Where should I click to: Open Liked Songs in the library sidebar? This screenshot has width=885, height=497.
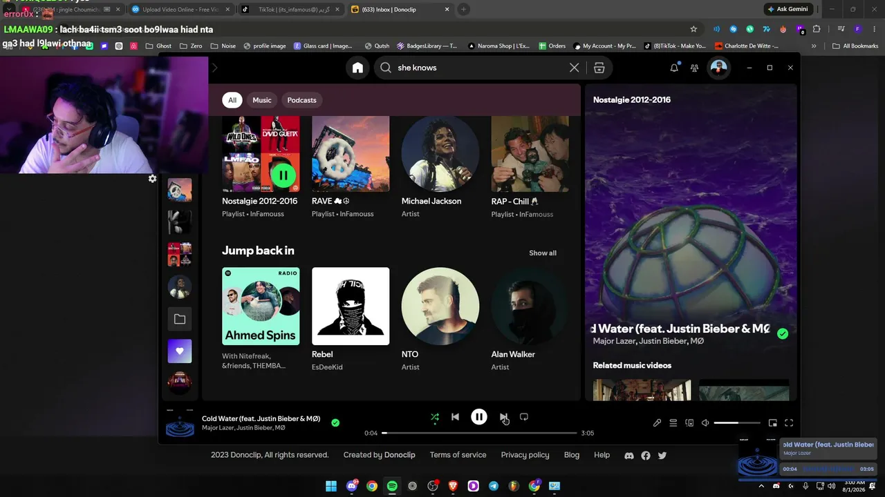(180, 351)
